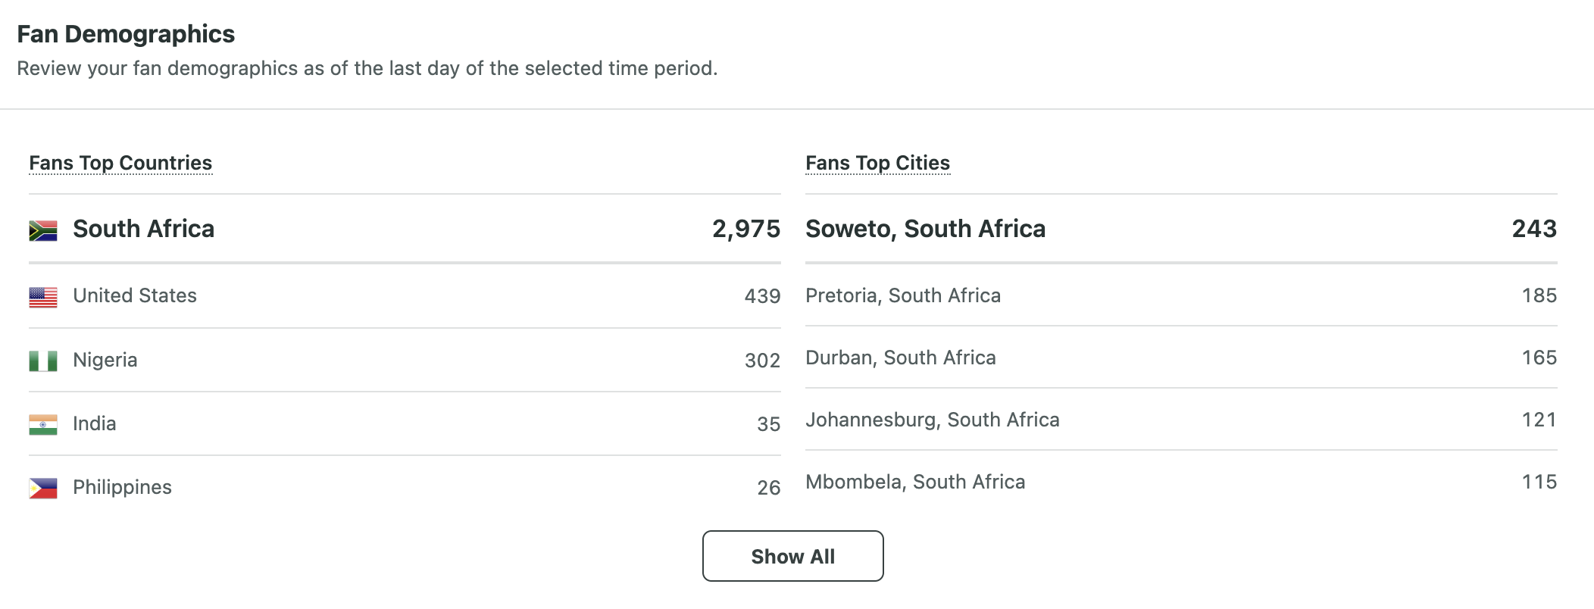This screenshot has width=1594, height=609.
Task: Click the Show All button
Action: point(792,556)
